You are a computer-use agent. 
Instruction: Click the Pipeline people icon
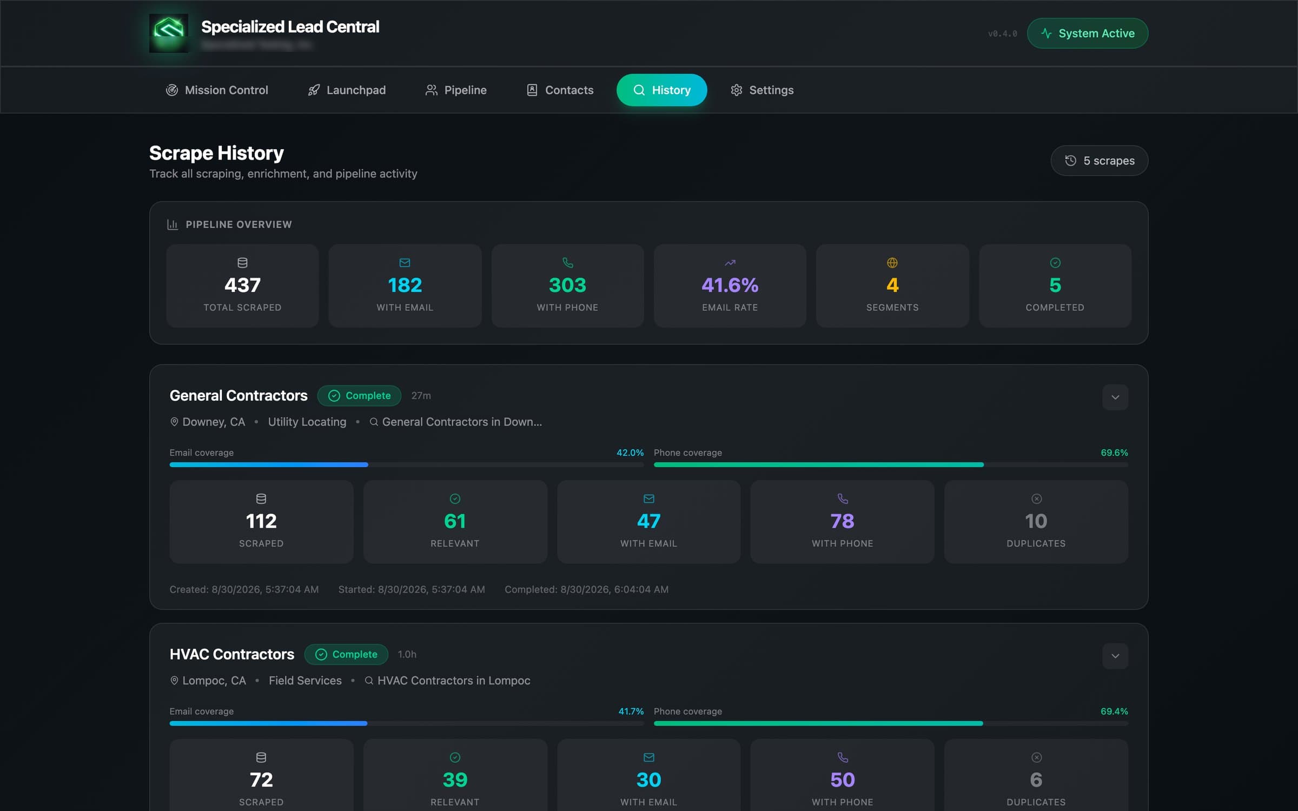431,90
